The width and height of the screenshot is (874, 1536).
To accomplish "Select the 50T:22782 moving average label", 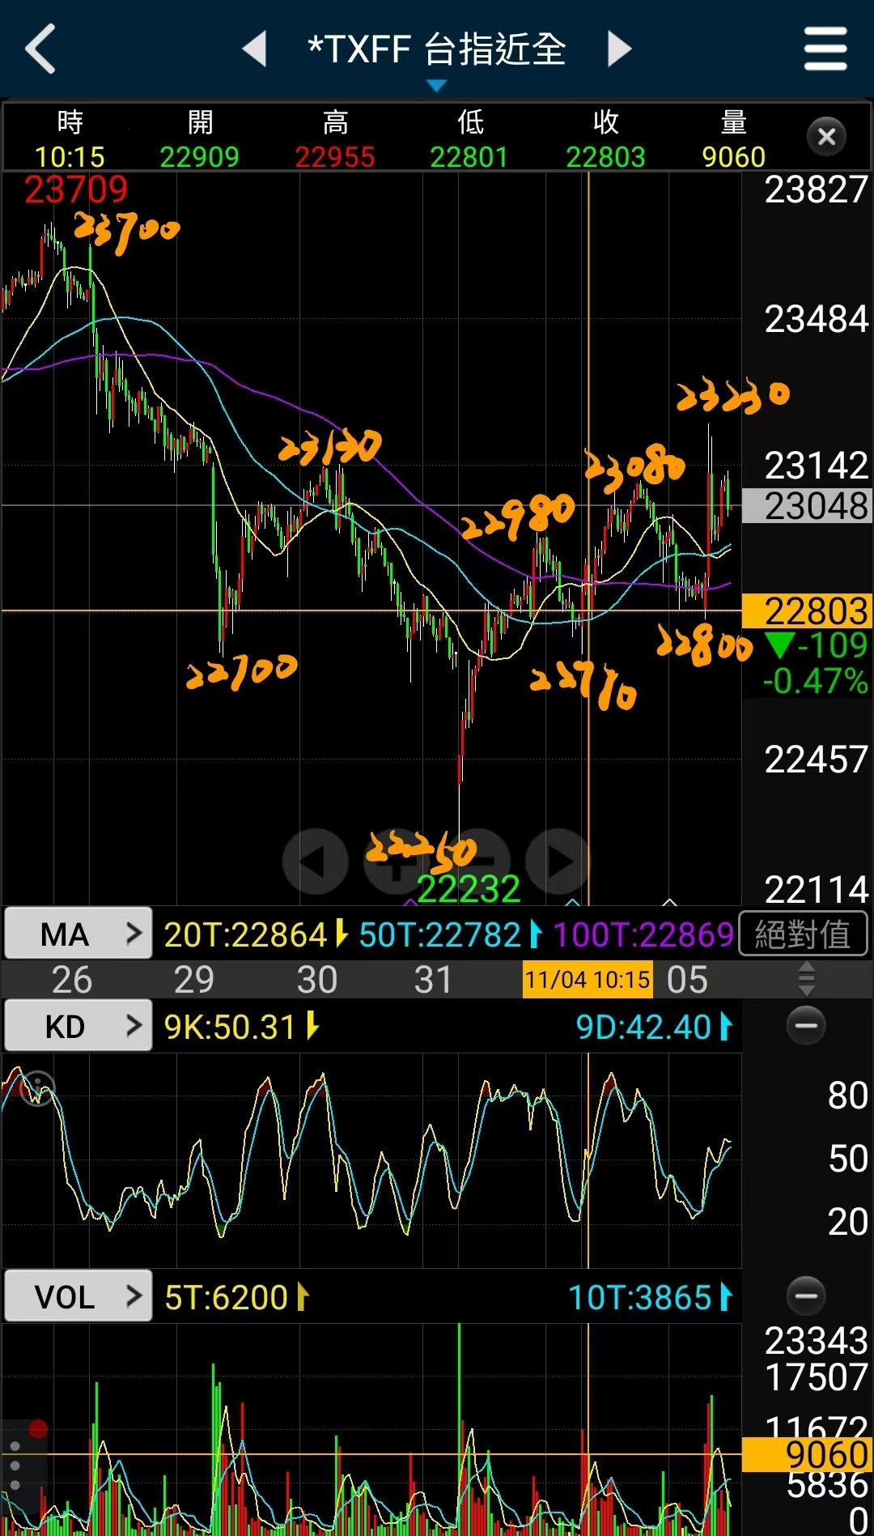I will pos(441,935).
